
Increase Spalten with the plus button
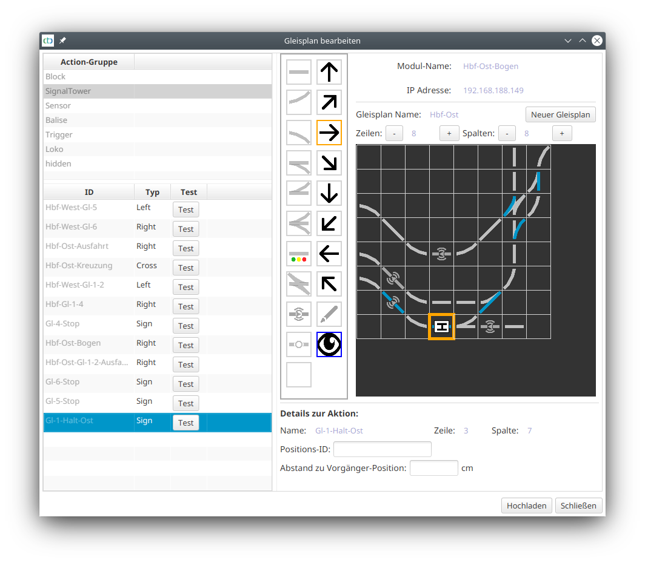(561, 133)
